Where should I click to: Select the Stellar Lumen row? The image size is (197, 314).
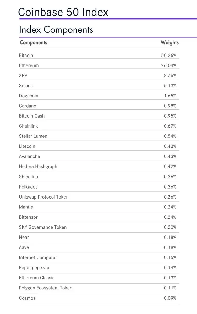(99, 136)
